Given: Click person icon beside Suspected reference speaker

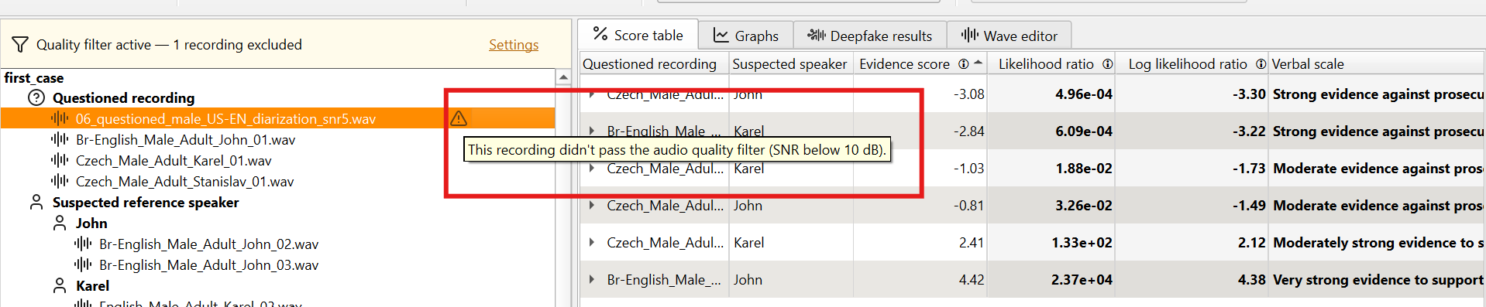Looking at the screenshot, I should (36, 202).
